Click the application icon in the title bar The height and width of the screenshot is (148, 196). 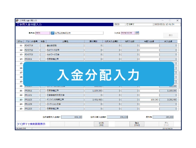tap(17, 20)
